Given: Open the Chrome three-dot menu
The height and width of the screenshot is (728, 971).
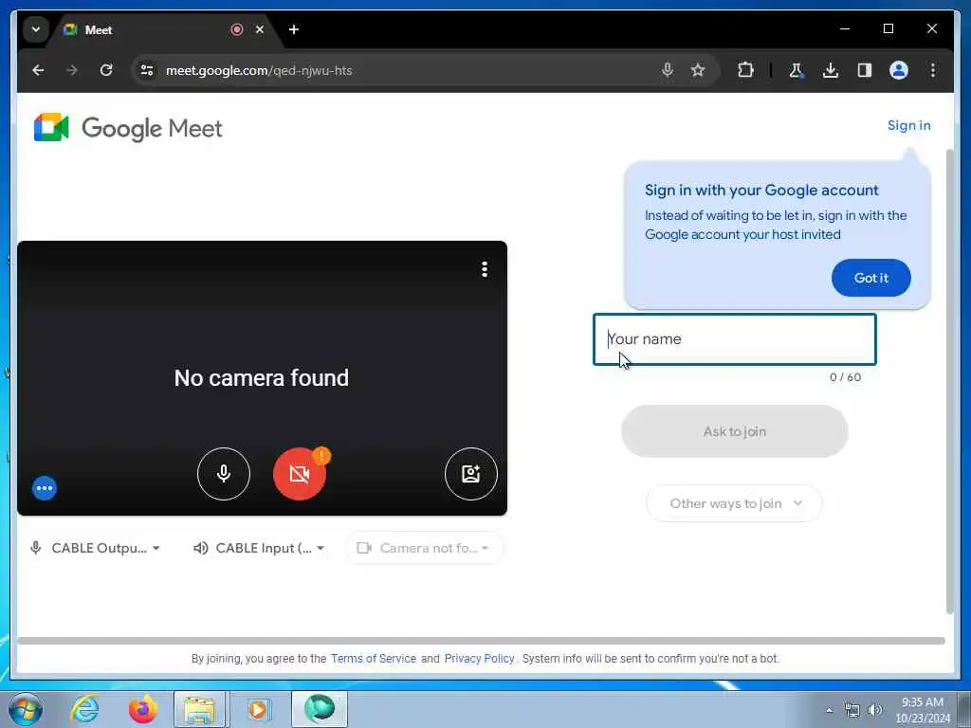Looking at the screenshot, I should point(933,70).
